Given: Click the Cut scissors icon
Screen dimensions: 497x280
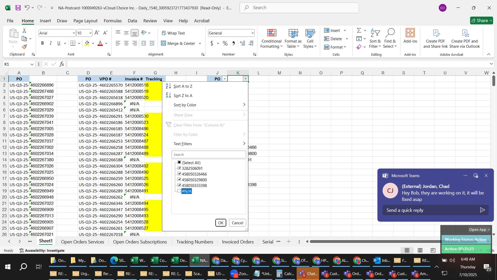Looking at the screenshot, I should tap(24, 31).
